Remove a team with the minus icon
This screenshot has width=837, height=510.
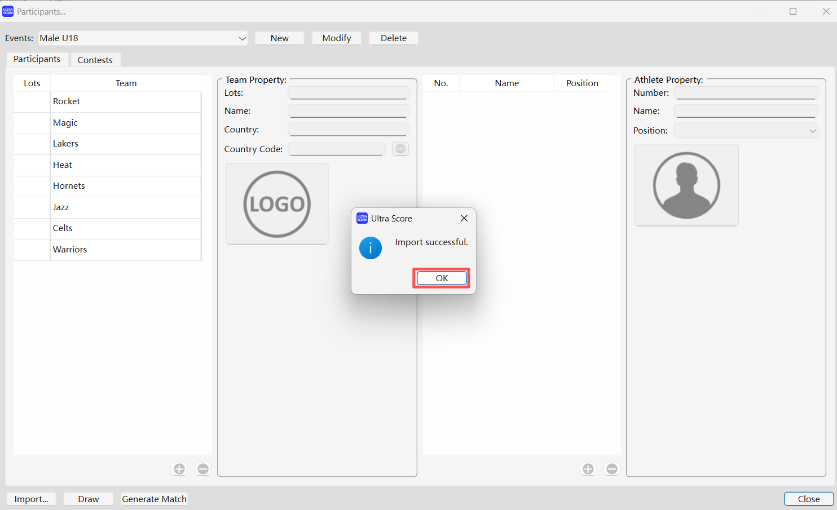[203, 469]
